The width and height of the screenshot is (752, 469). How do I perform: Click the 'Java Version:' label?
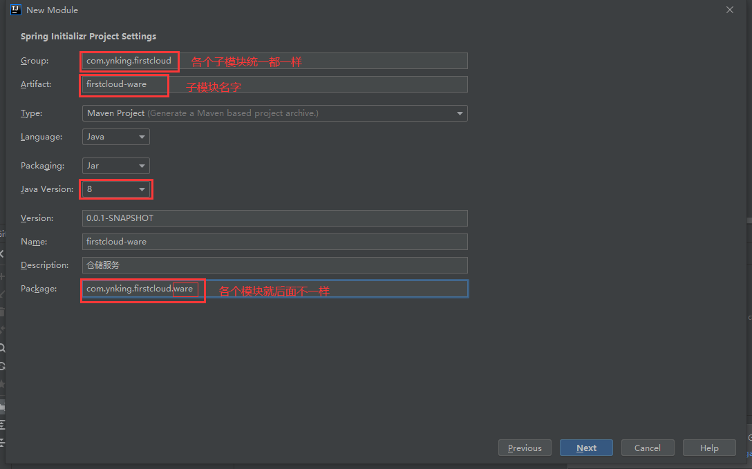coord(47,189)
